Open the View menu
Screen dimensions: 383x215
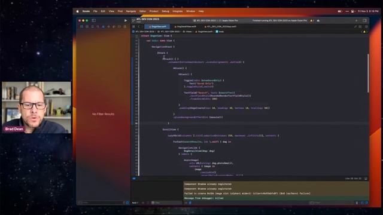111,11
